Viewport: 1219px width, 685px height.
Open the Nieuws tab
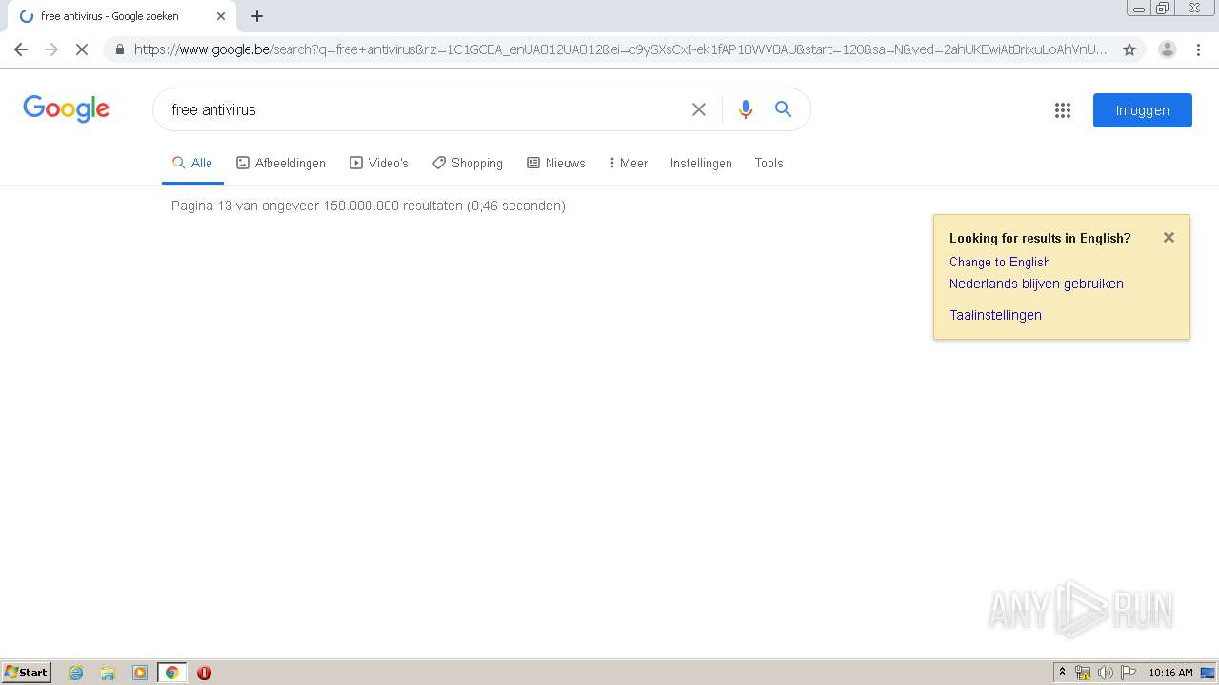[556, 163]
